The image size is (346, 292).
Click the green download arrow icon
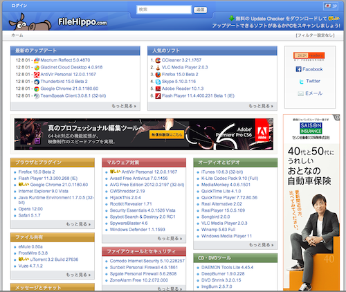[232, 18]
